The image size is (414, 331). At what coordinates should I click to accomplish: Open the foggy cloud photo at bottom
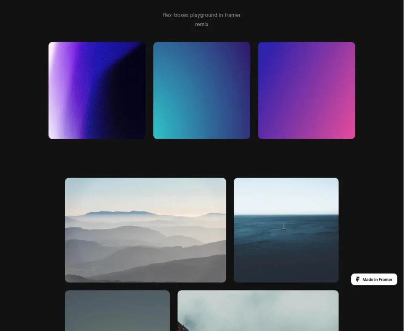(x=258, y=311)
